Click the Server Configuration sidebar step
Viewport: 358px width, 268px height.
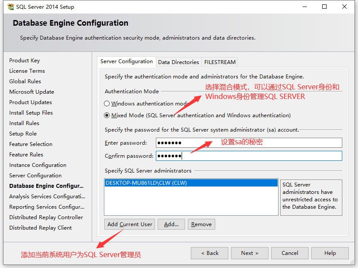pos(35,176)
